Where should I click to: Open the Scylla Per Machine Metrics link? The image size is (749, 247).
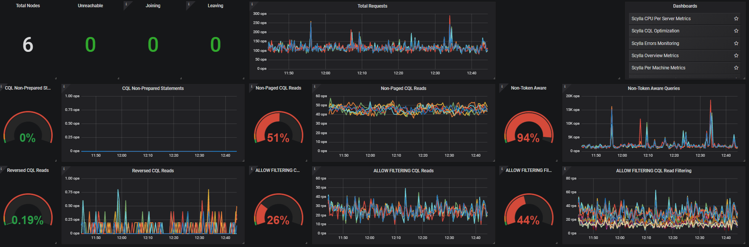pyautogui.click(x=658, y=68)
